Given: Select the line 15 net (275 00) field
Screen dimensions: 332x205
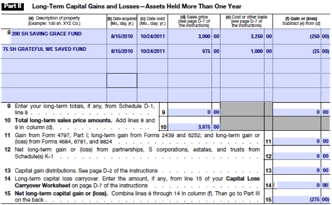Looking at the screenshot, I should (301, 200).
